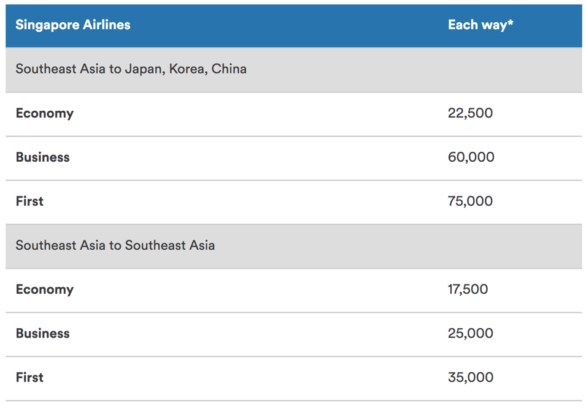
Task: Click the 35,000 miles value
Action: (x=471, y=377)
